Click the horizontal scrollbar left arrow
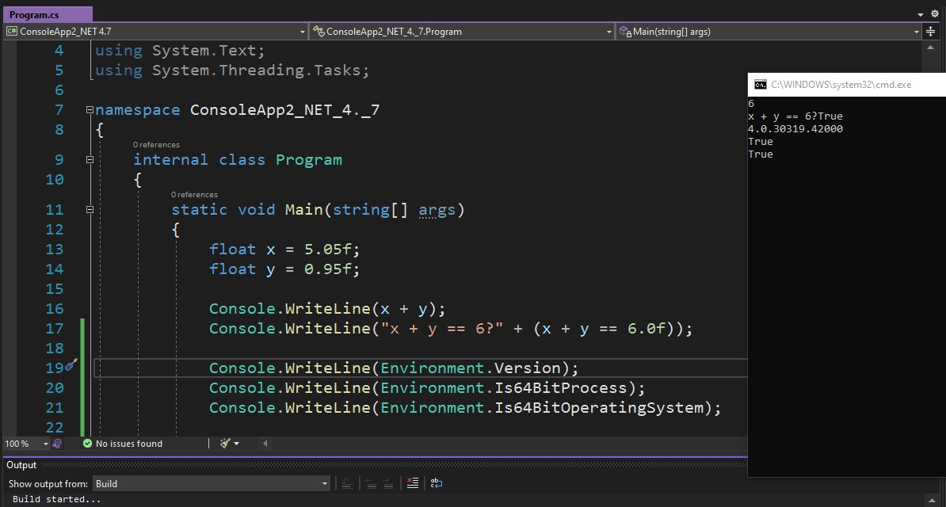The height and width of the screenshot is (507, 946). click(265, 444)
